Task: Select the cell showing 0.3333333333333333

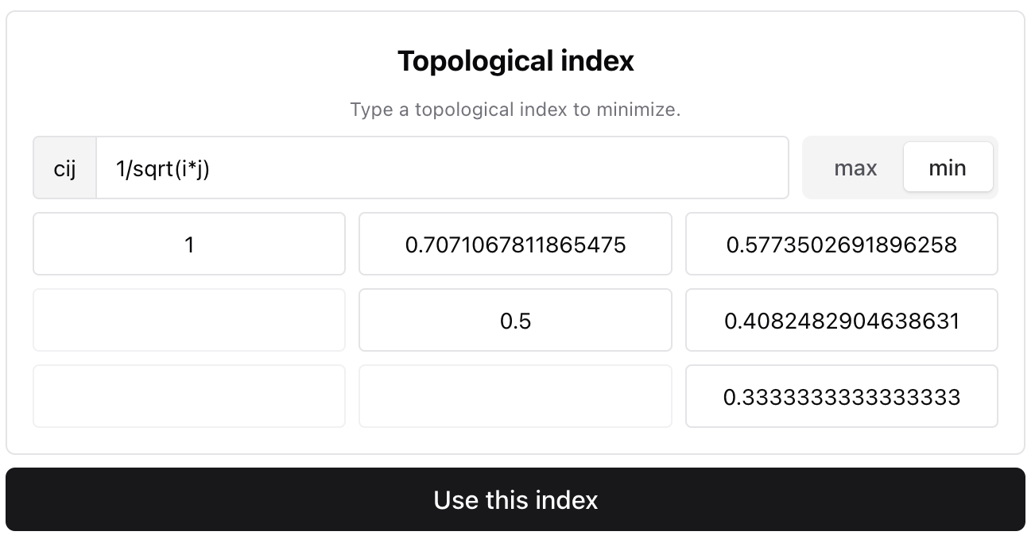Action: (x=841, y=396)
